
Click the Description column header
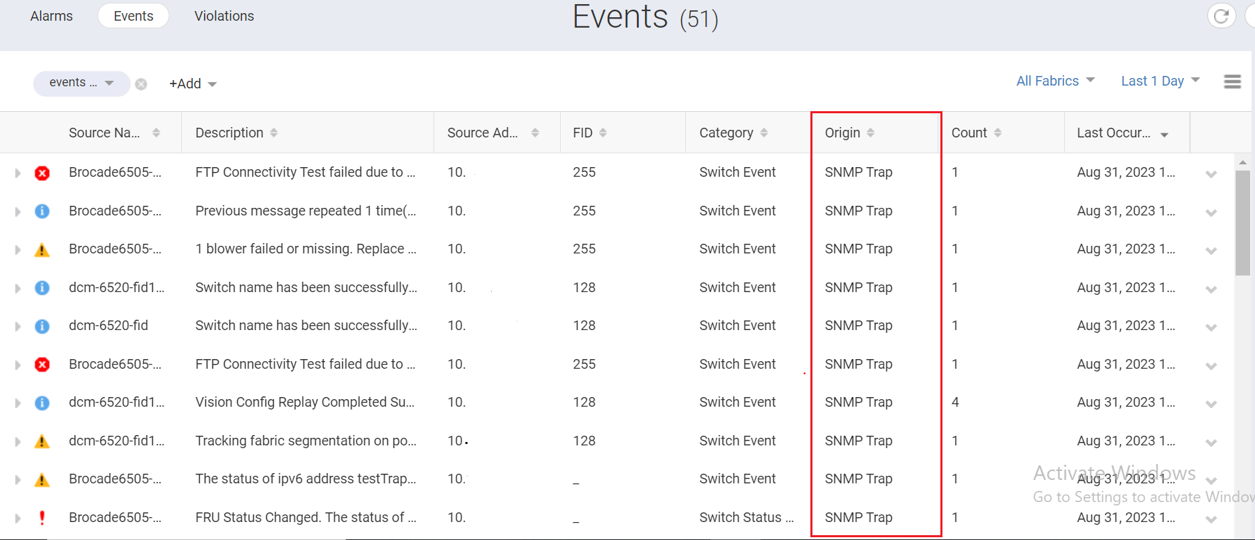[230, 133]
